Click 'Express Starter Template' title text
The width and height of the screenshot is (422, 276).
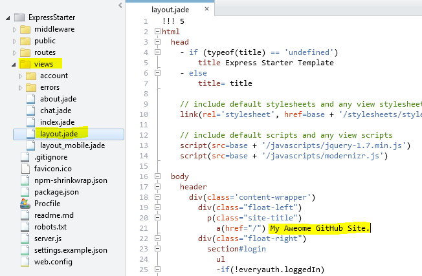click(x=280, y=63)
